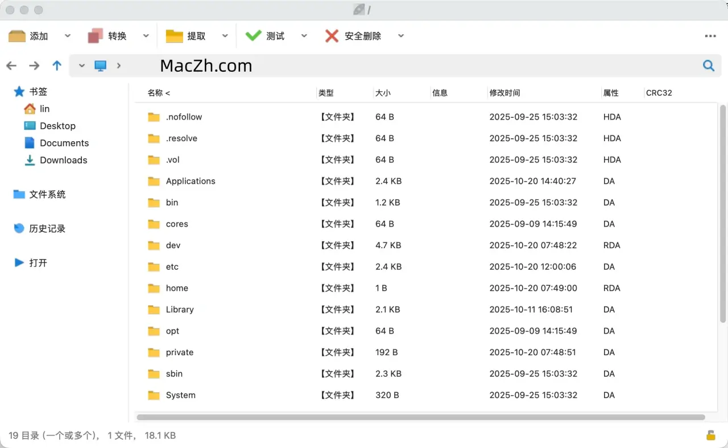The width and height of the screenshot is (728, 448).
Task: Run Test (测试) with green checkmark
Action: [x=253, y=36]
